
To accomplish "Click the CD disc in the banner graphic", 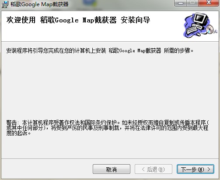I will 210,29.
